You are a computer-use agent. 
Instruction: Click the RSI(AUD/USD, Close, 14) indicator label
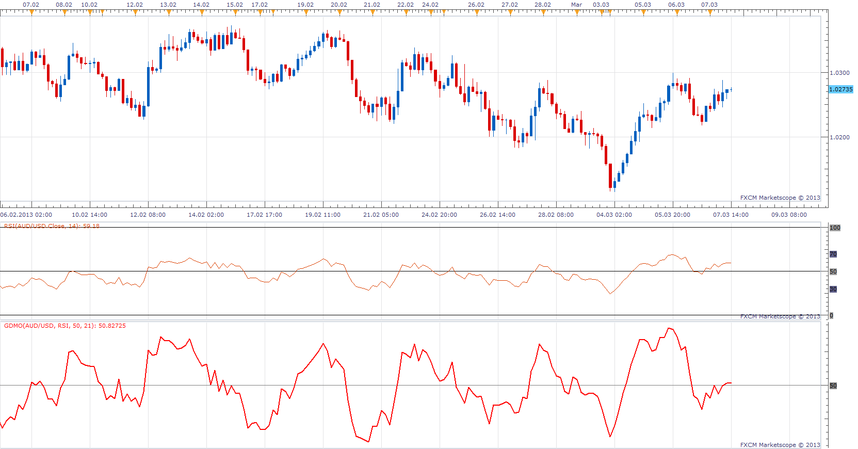coord(52,226)
